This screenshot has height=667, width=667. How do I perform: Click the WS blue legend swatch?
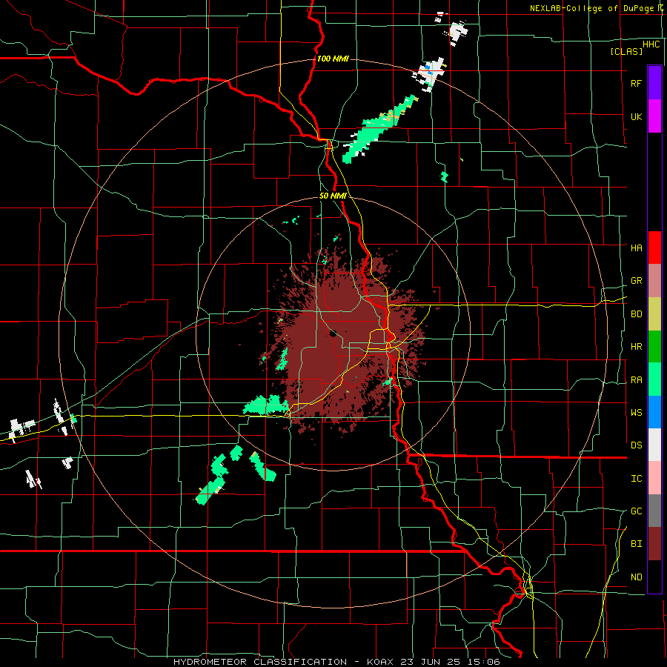point(654,412)
